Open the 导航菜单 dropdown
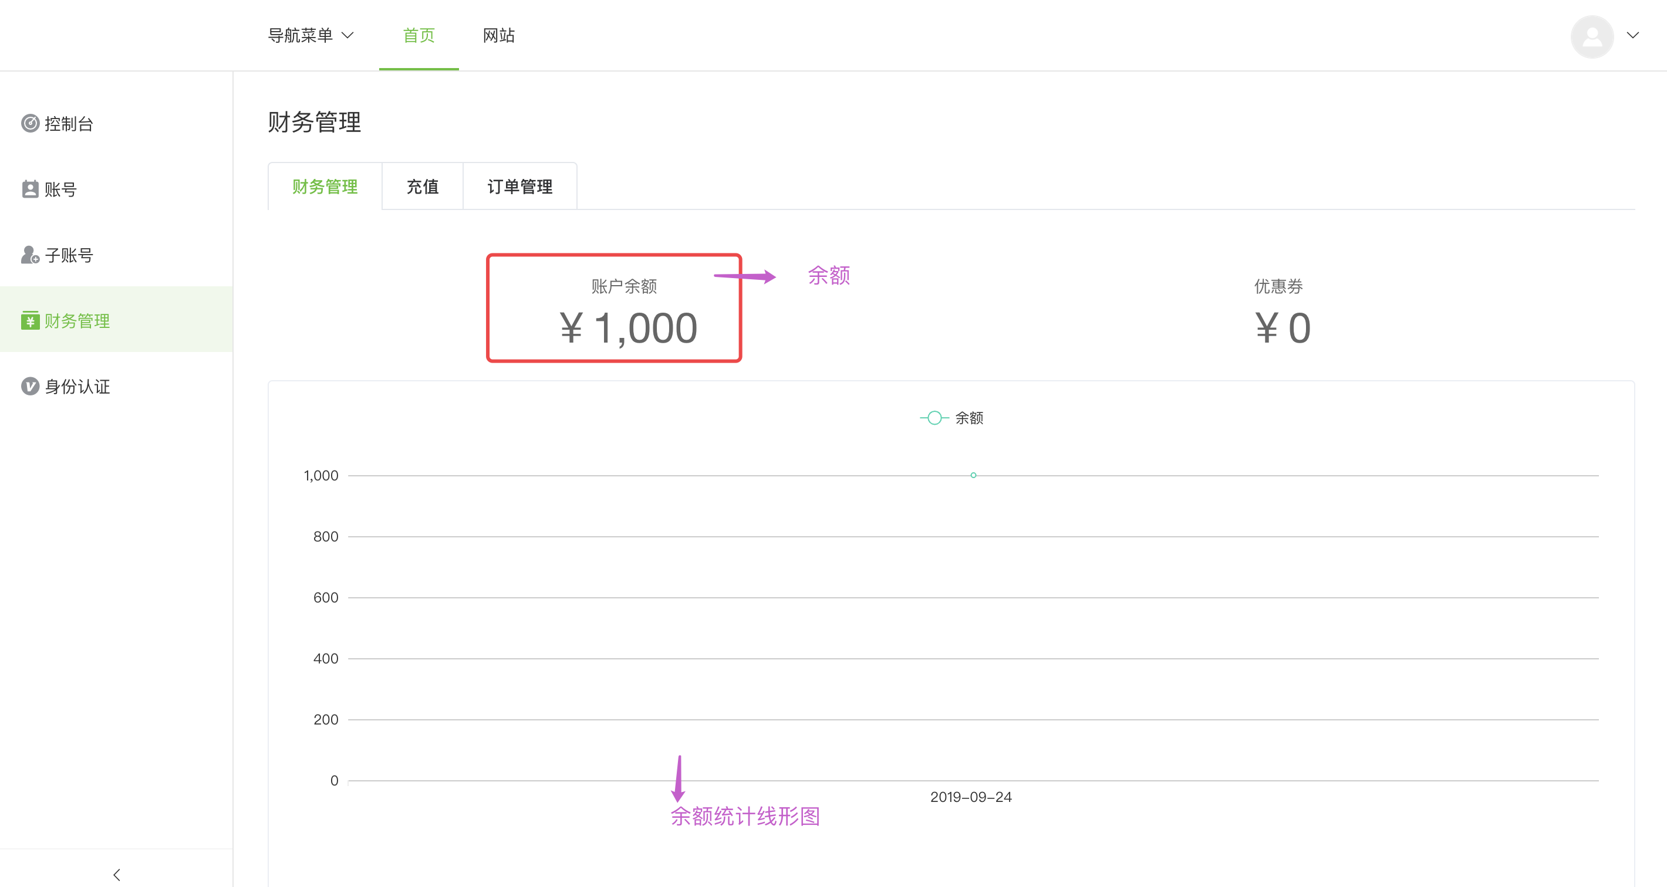This screenshot has width=1667, height=887. click(311, 35)
